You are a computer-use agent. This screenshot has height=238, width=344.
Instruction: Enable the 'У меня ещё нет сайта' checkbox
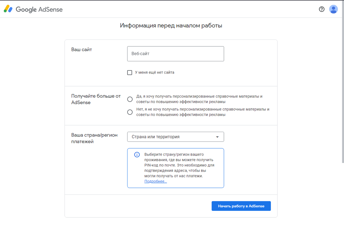[130, 72]
